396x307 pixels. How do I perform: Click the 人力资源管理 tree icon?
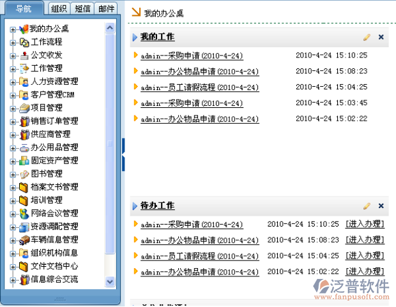(x=24, y=82)
